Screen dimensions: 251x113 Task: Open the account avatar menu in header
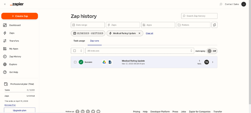[x=244, y=4]
